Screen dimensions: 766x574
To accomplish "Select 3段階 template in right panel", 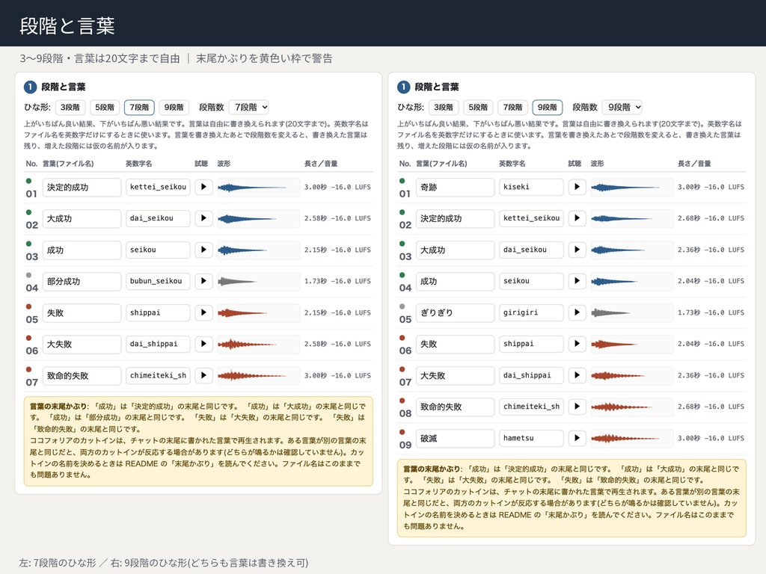I will tap(444, 108).
